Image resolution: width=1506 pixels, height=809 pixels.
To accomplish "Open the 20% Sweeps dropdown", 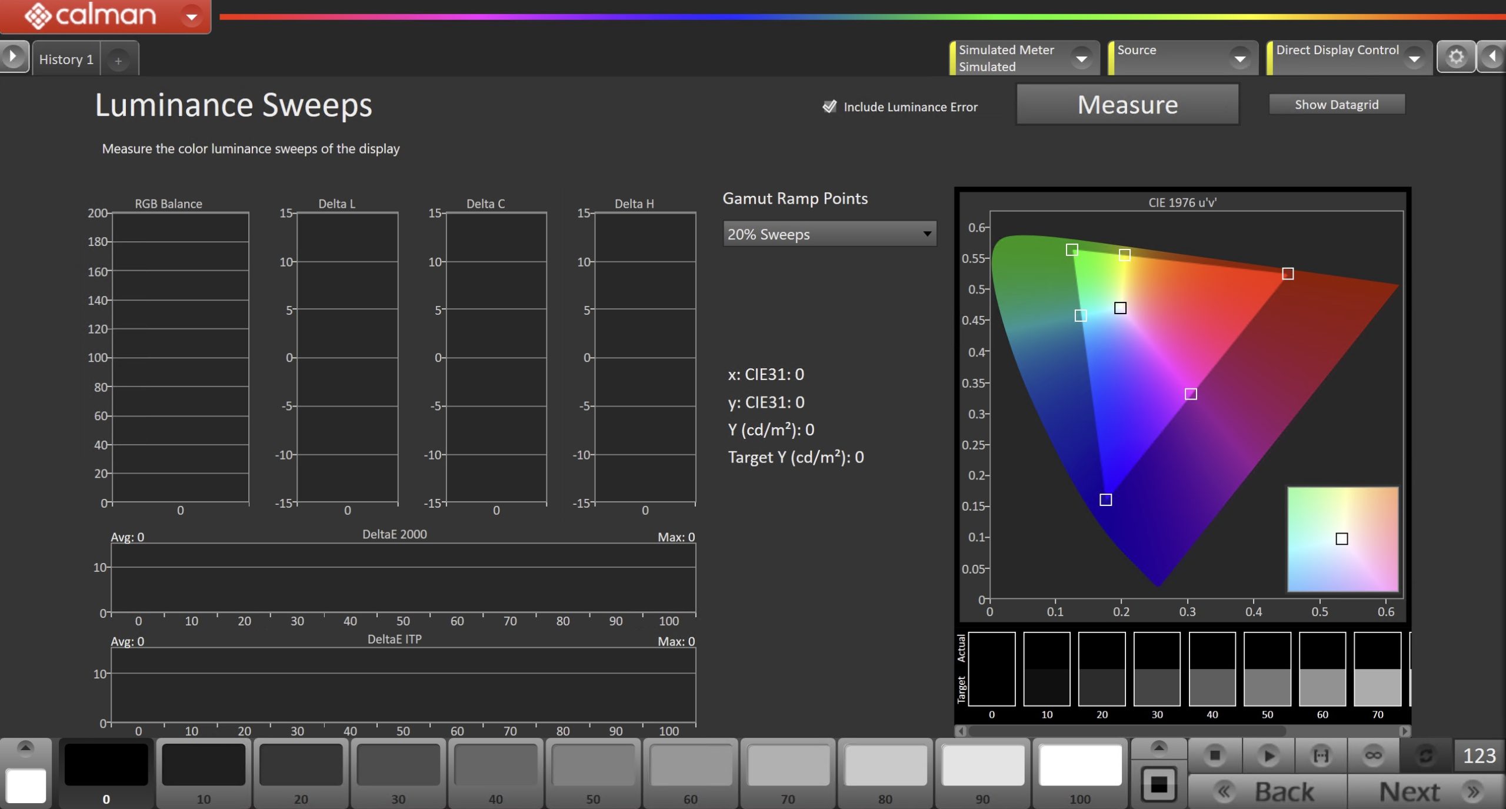I will [829, 234].
